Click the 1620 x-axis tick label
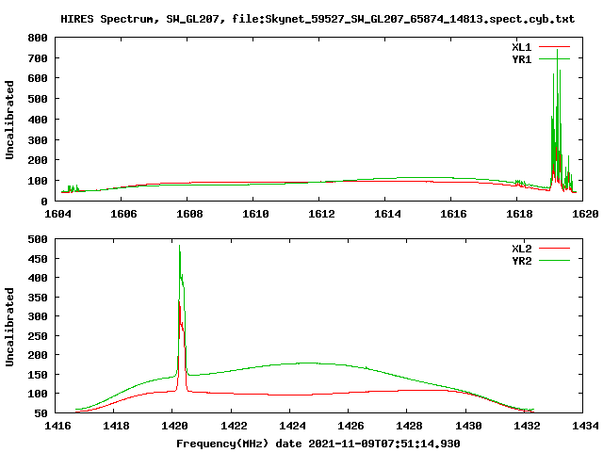The height and width of the screenshot is (452, 603). click(585, 214)
